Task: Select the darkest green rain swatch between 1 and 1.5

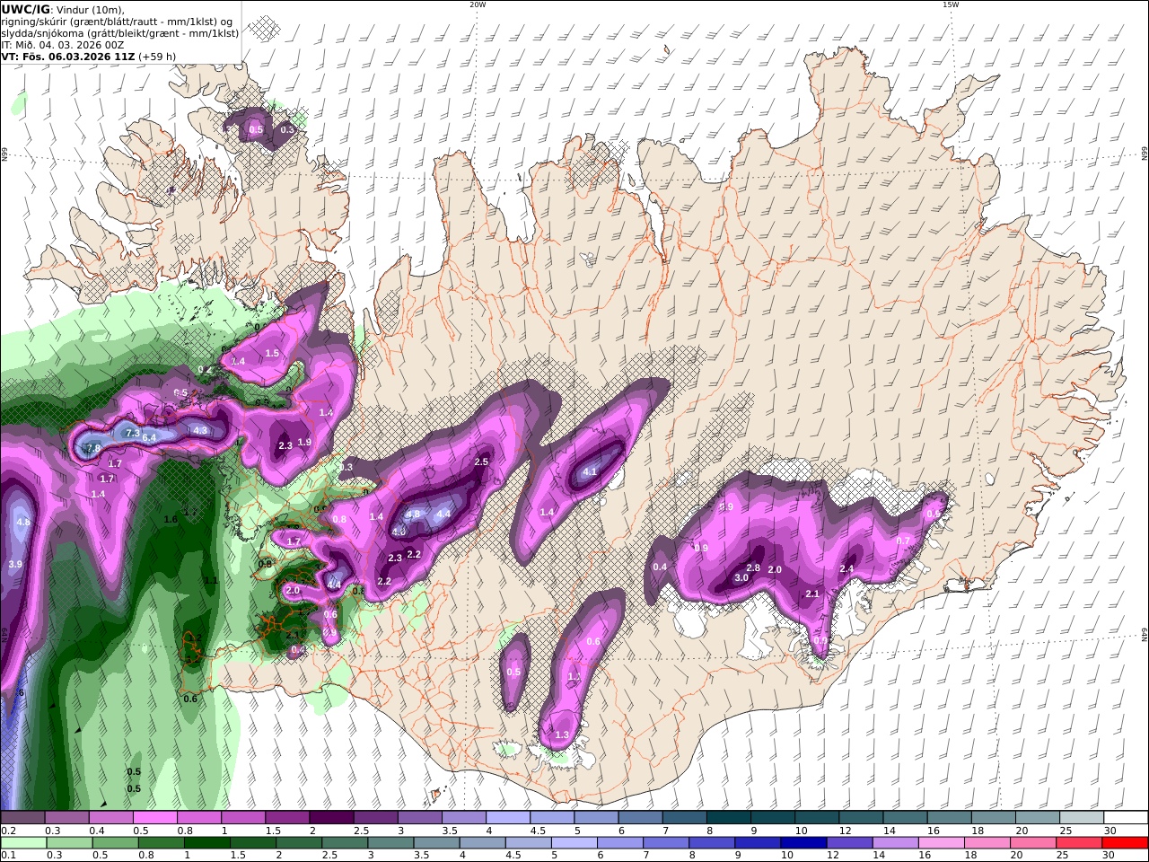Action: 206,843
